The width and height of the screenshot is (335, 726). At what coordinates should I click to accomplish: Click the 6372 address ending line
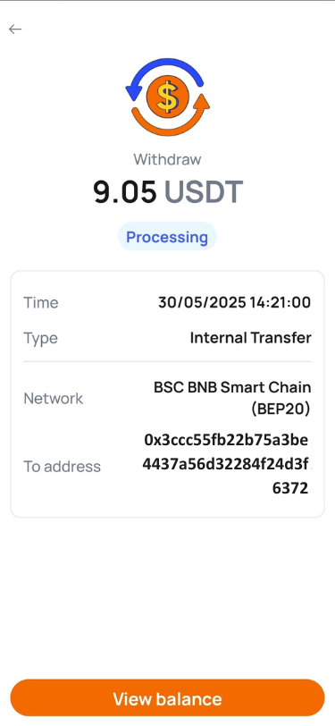pos(290,488)
